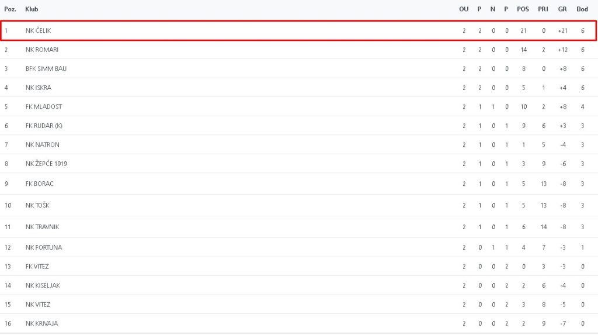The width and height of the screenshot is (598, 335).
Task: Open the NK NATRON club name
Action: [x=42, y=145]
